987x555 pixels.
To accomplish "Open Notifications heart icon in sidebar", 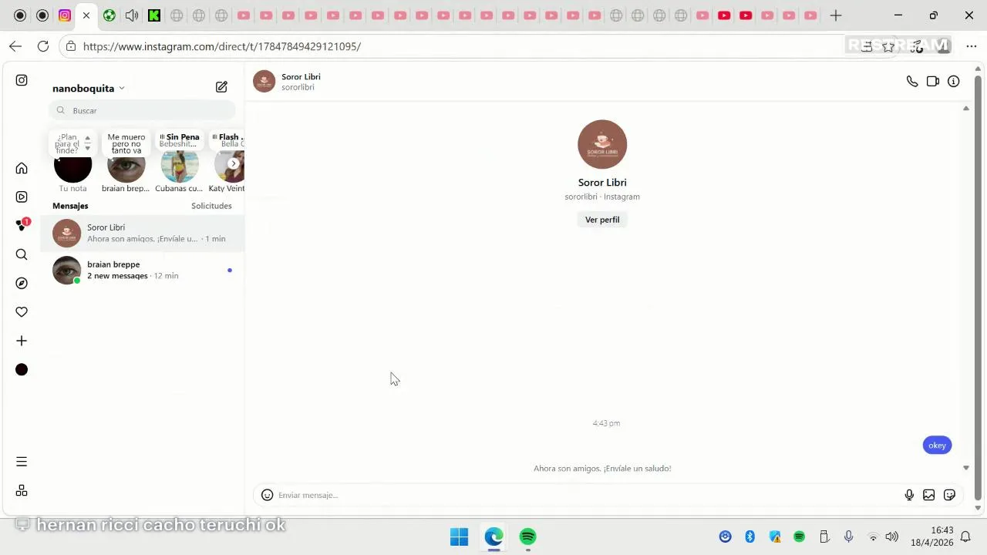I will coord(22,312).
